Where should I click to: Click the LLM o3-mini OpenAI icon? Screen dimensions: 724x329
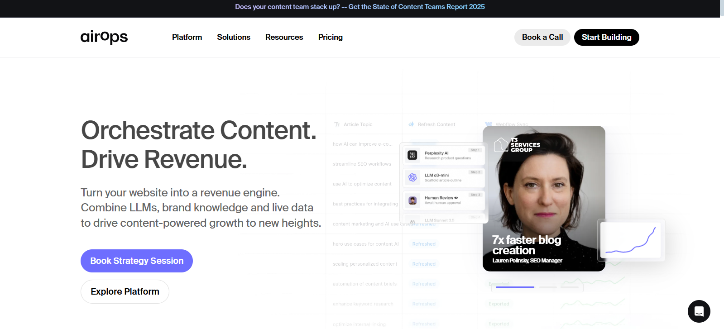[x=412, y=177]
